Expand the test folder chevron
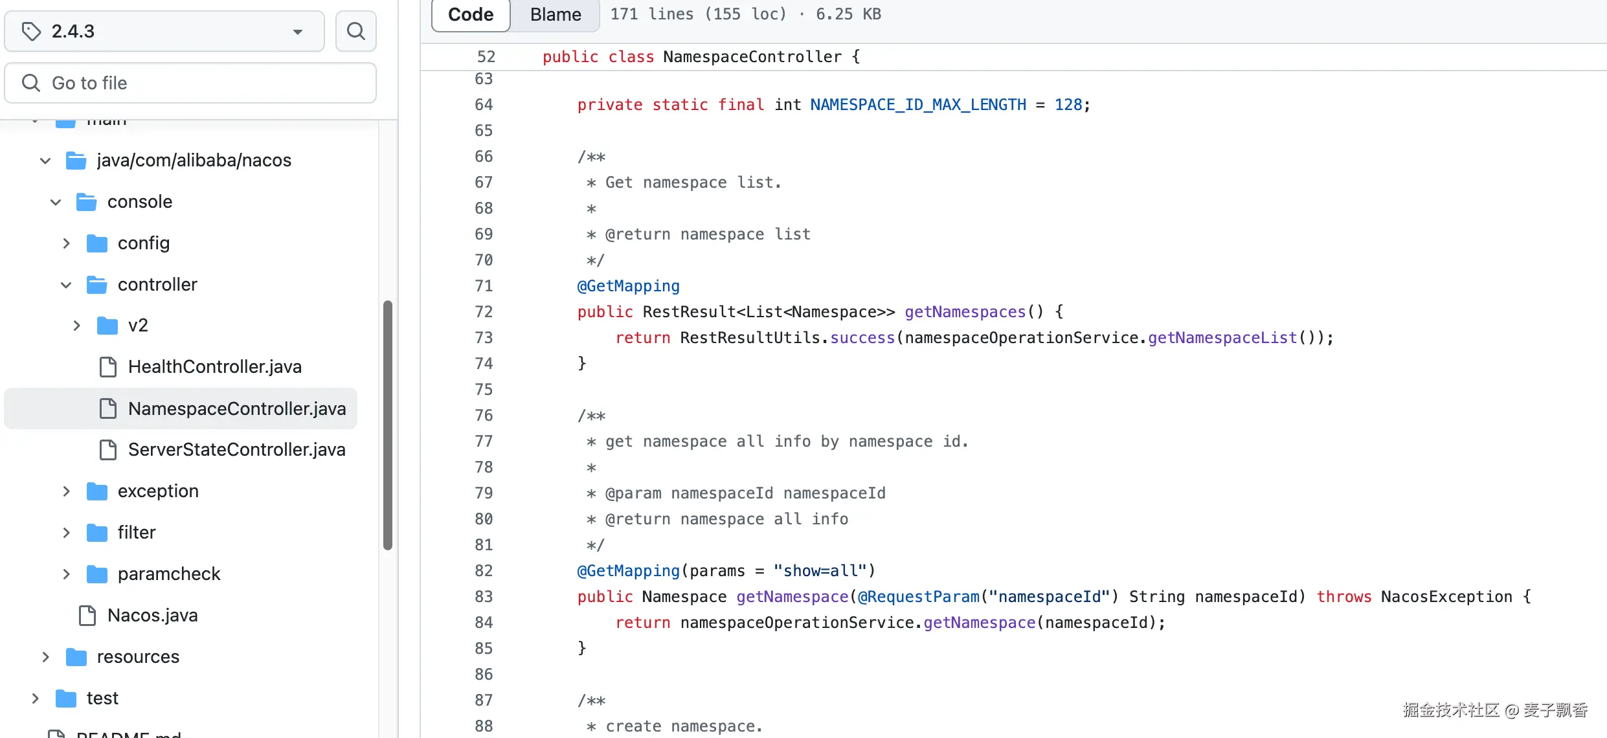The image size is (1607, 738). tap(35, 699)
